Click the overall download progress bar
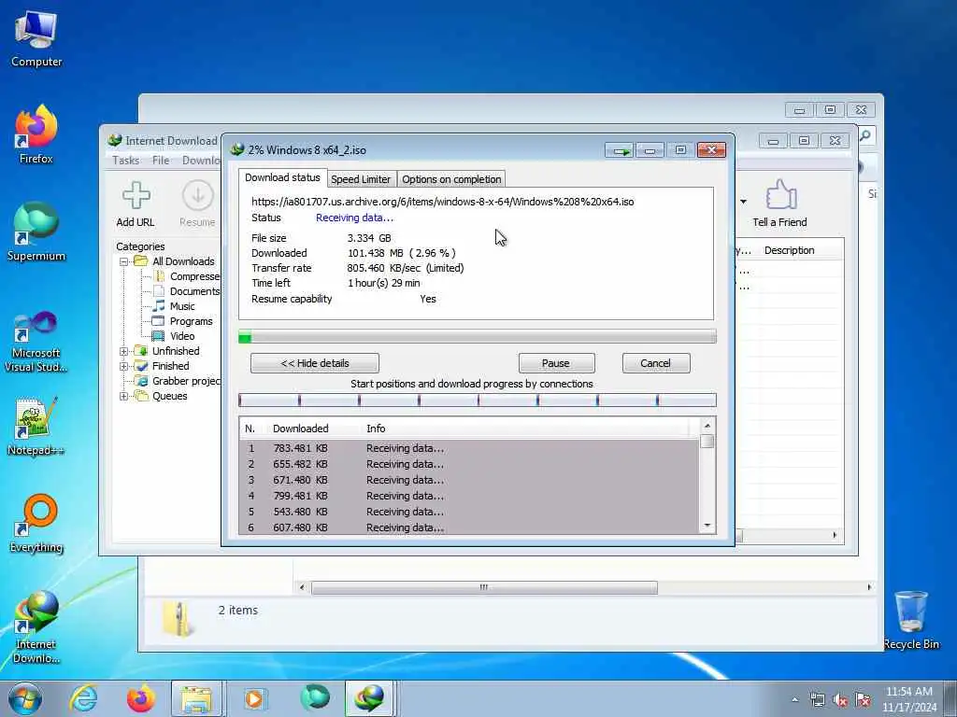 click(x=478, y=336)
